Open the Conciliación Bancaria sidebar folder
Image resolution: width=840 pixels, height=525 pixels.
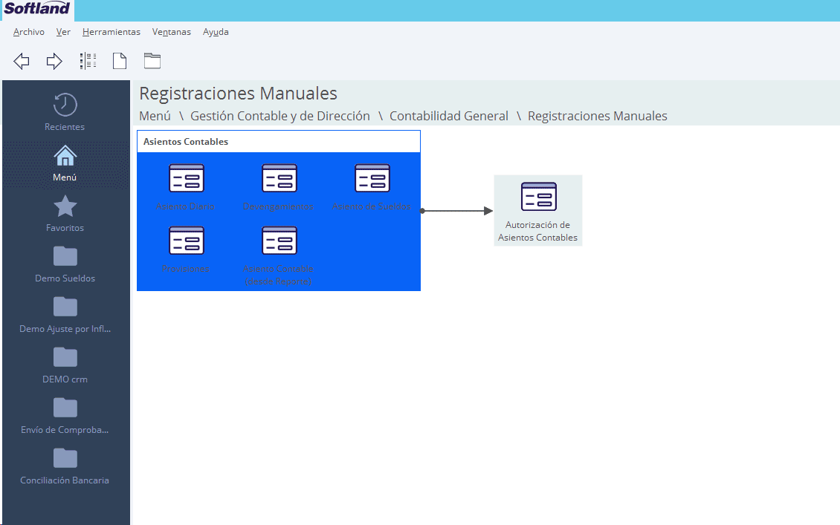point(65,466)
